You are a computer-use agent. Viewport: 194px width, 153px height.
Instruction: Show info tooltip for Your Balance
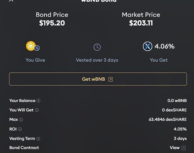[x=38, y=101]
